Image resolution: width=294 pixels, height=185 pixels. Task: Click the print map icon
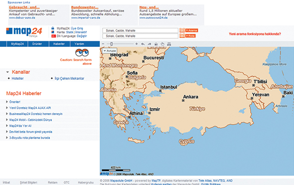(x=169, y=44)
